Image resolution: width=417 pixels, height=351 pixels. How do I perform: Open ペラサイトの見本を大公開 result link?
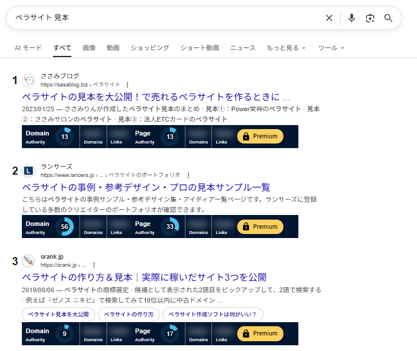pyautogui.click(x=156, y=97)
